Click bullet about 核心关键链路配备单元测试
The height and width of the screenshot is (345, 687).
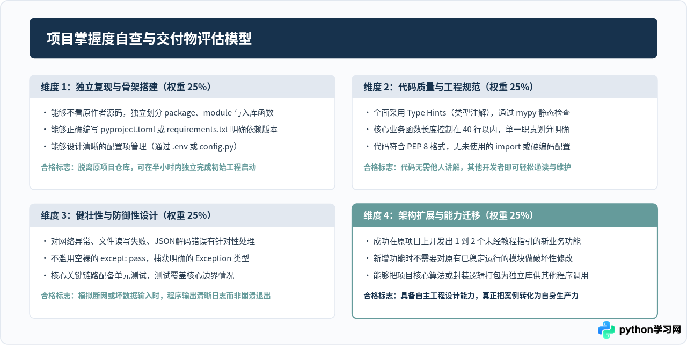coord(137,276)
